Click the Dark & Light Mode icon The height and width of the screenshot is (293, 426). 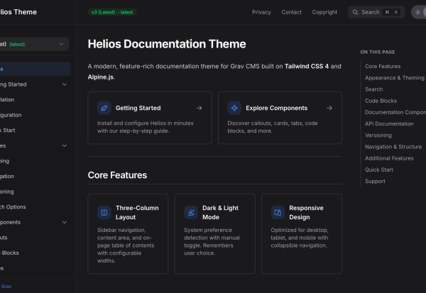click(191, 212)
